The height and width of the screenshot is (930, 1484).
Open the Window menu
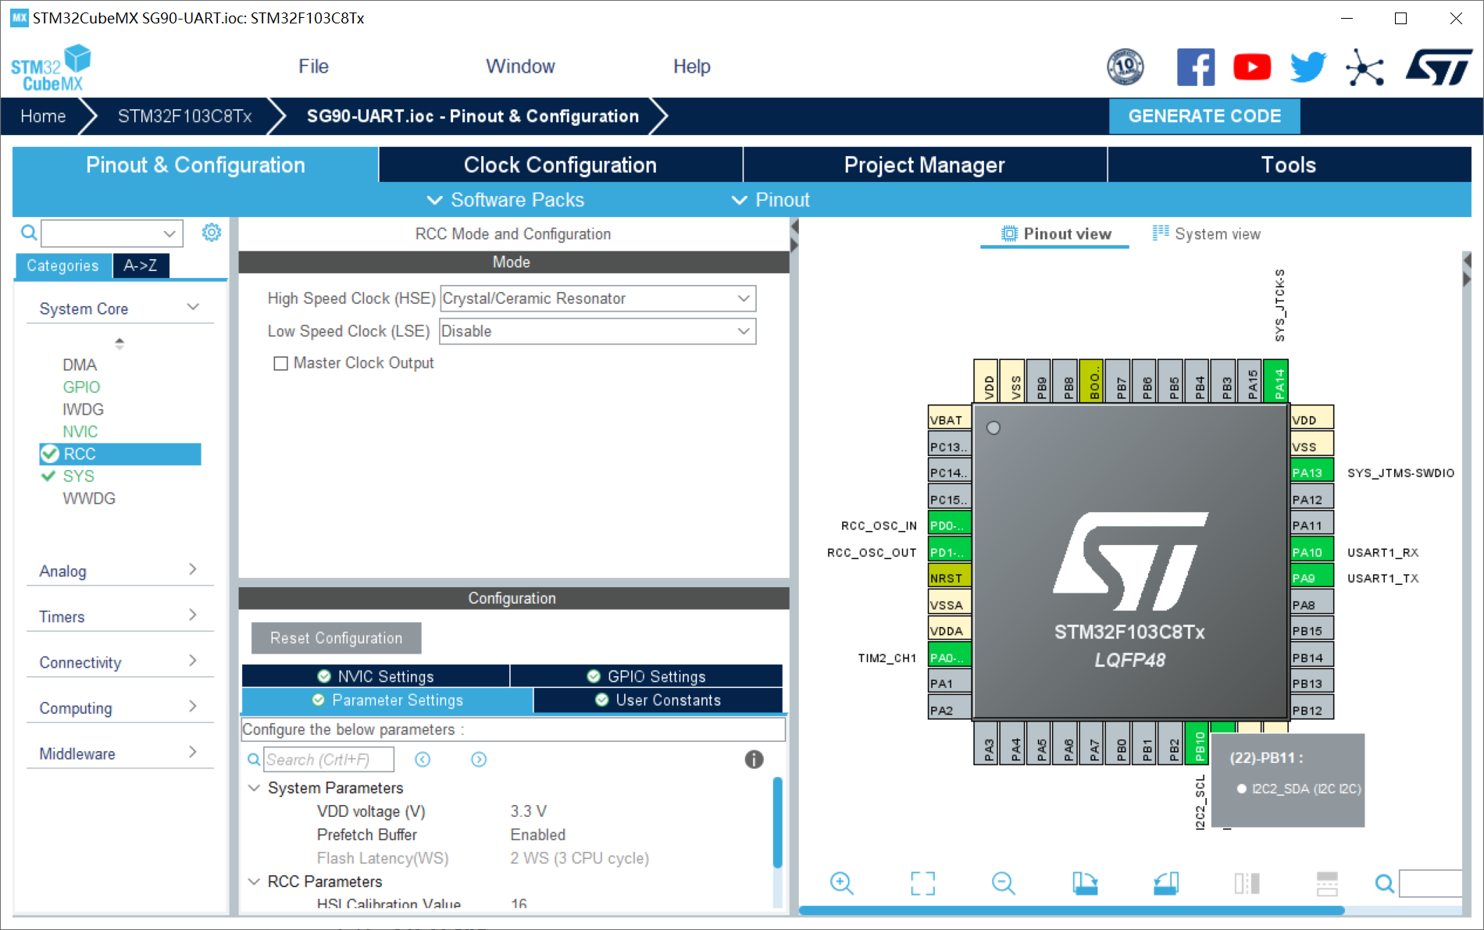pyautogui.click(x=520, y=66)
